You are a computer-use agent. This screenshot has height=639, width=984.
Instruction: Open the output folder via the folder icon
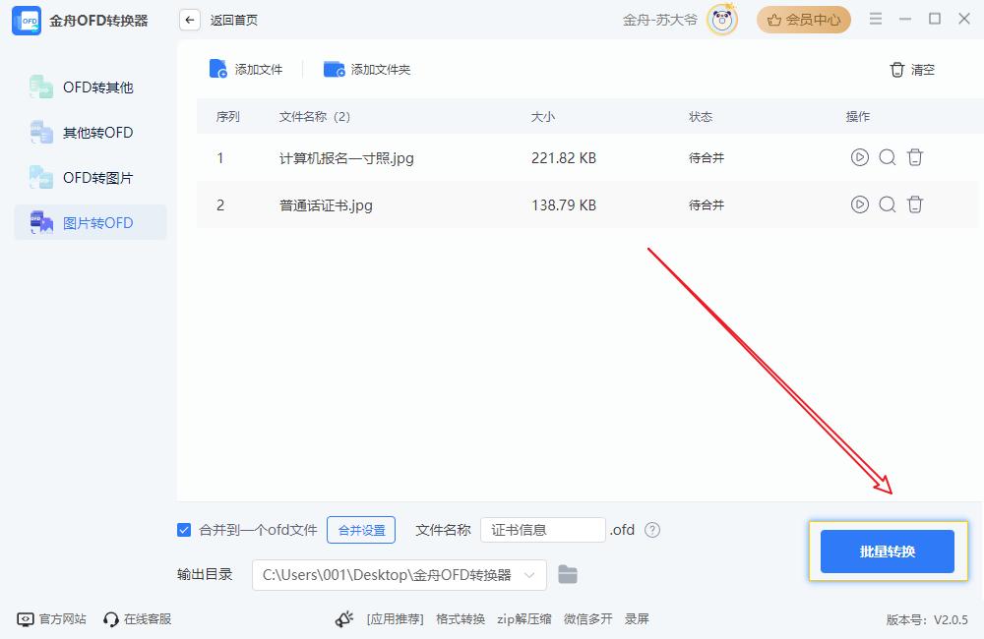pos(568,575)
